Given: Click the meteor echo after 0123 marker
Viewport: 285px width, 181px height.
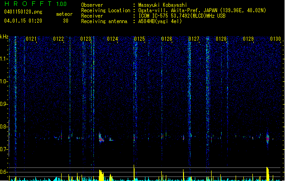Looking at the screenshot, I should (101, 138).
